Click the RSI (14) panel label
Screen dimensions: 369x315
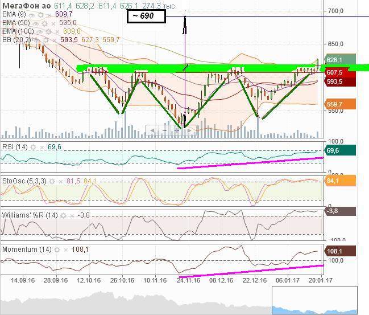15,147
